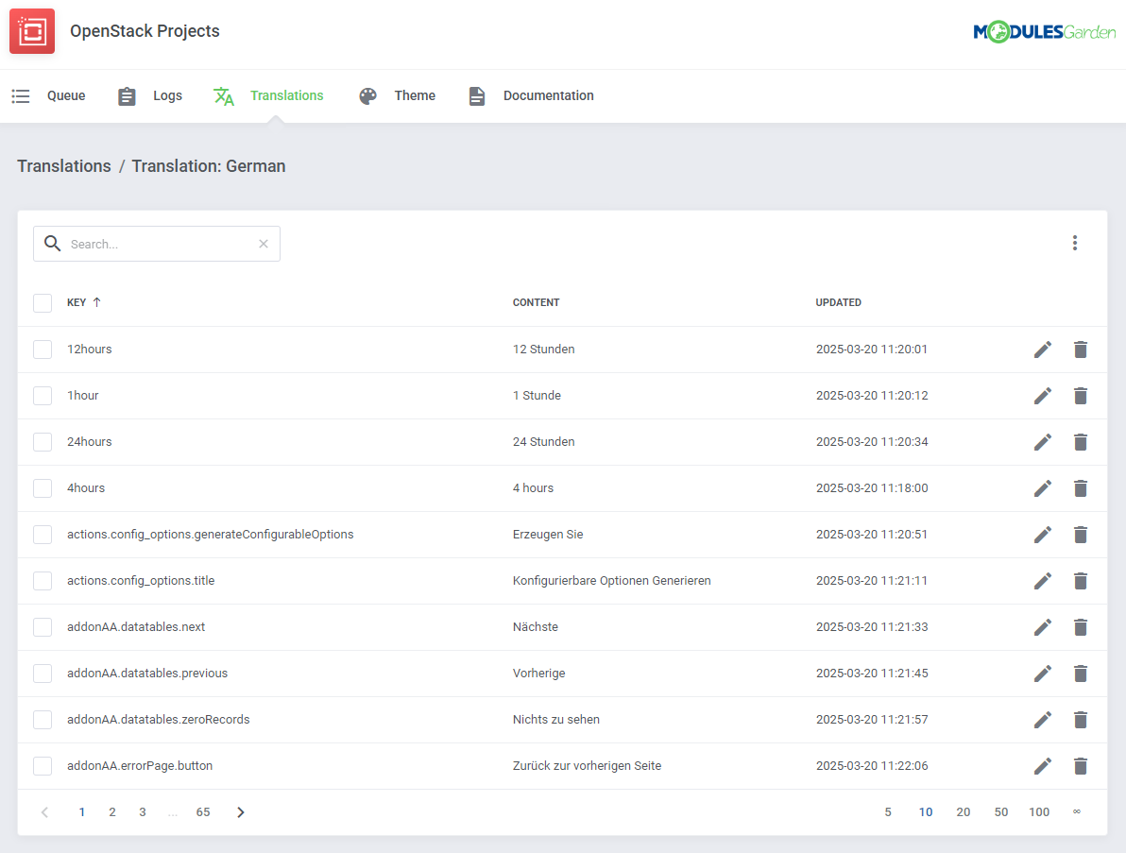Toggle the select-all checkbox in header
This screenshot has width=1126, height=853.
point(43,302)
